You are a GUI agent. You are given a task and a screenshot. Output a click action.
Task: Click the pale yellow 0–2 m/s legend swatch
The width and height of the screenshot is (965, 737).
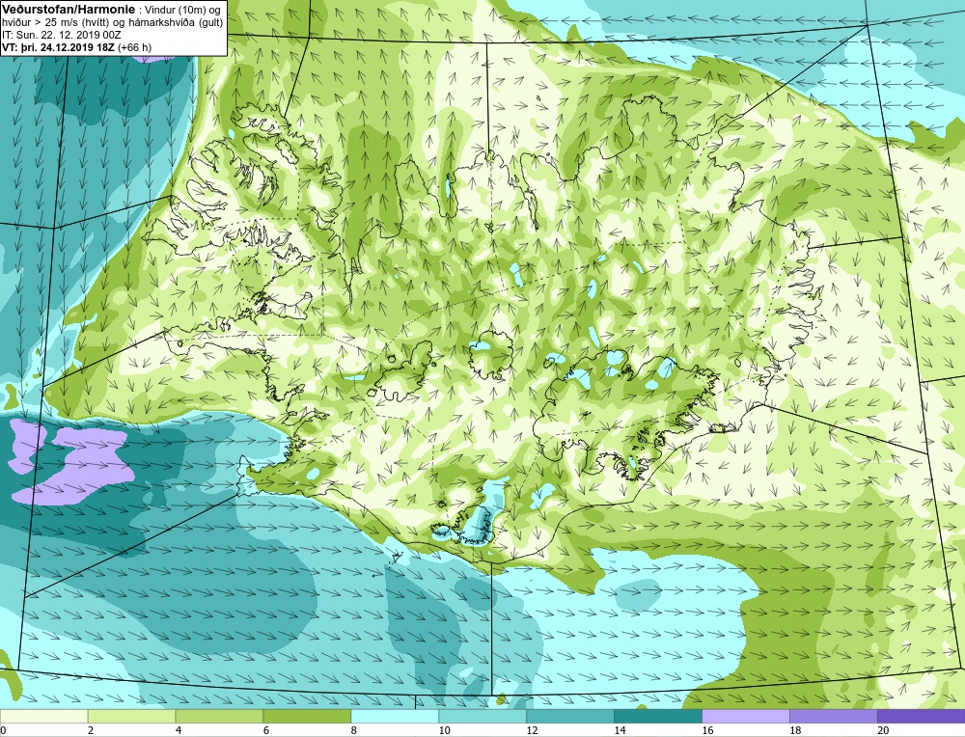coord(43,716)
